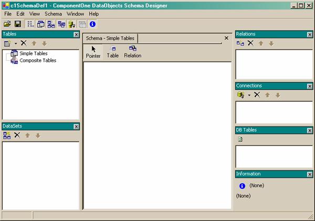
Task: Click the DB Tables panel title bar
Action: 274,130
